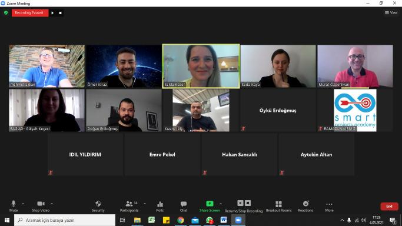The height and width of the screenshot is (226, 402).
Task: Expand audio options arrow next to Mute
Action: tap(23, 204)
